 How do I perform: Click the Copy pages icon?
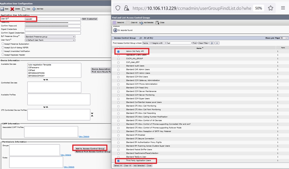coord(23,9)
